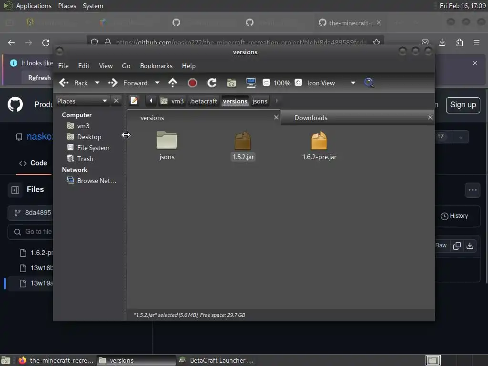Close the Places side pane
The image size is (488, 366).
[116, 101]
